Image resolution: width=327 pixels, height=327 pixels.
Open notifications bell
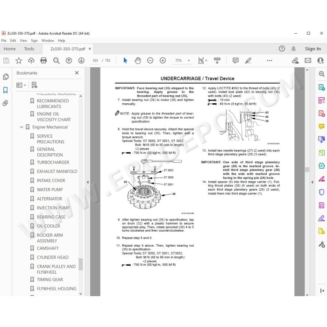point(293,49)
